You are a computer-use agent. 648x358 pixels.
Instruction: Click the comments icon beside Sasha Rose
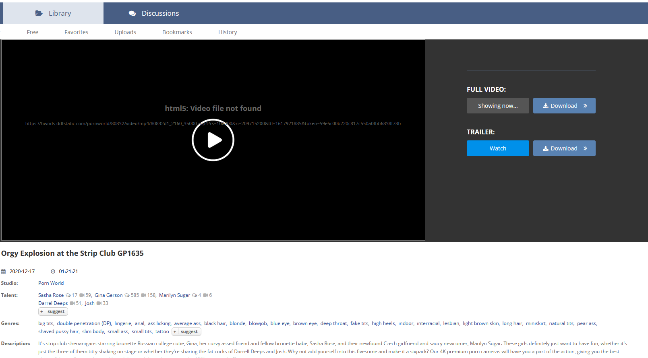(x=68, y=295)
